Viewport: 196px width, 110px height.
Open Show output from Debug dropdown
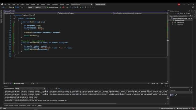click(x=30, y=89)
